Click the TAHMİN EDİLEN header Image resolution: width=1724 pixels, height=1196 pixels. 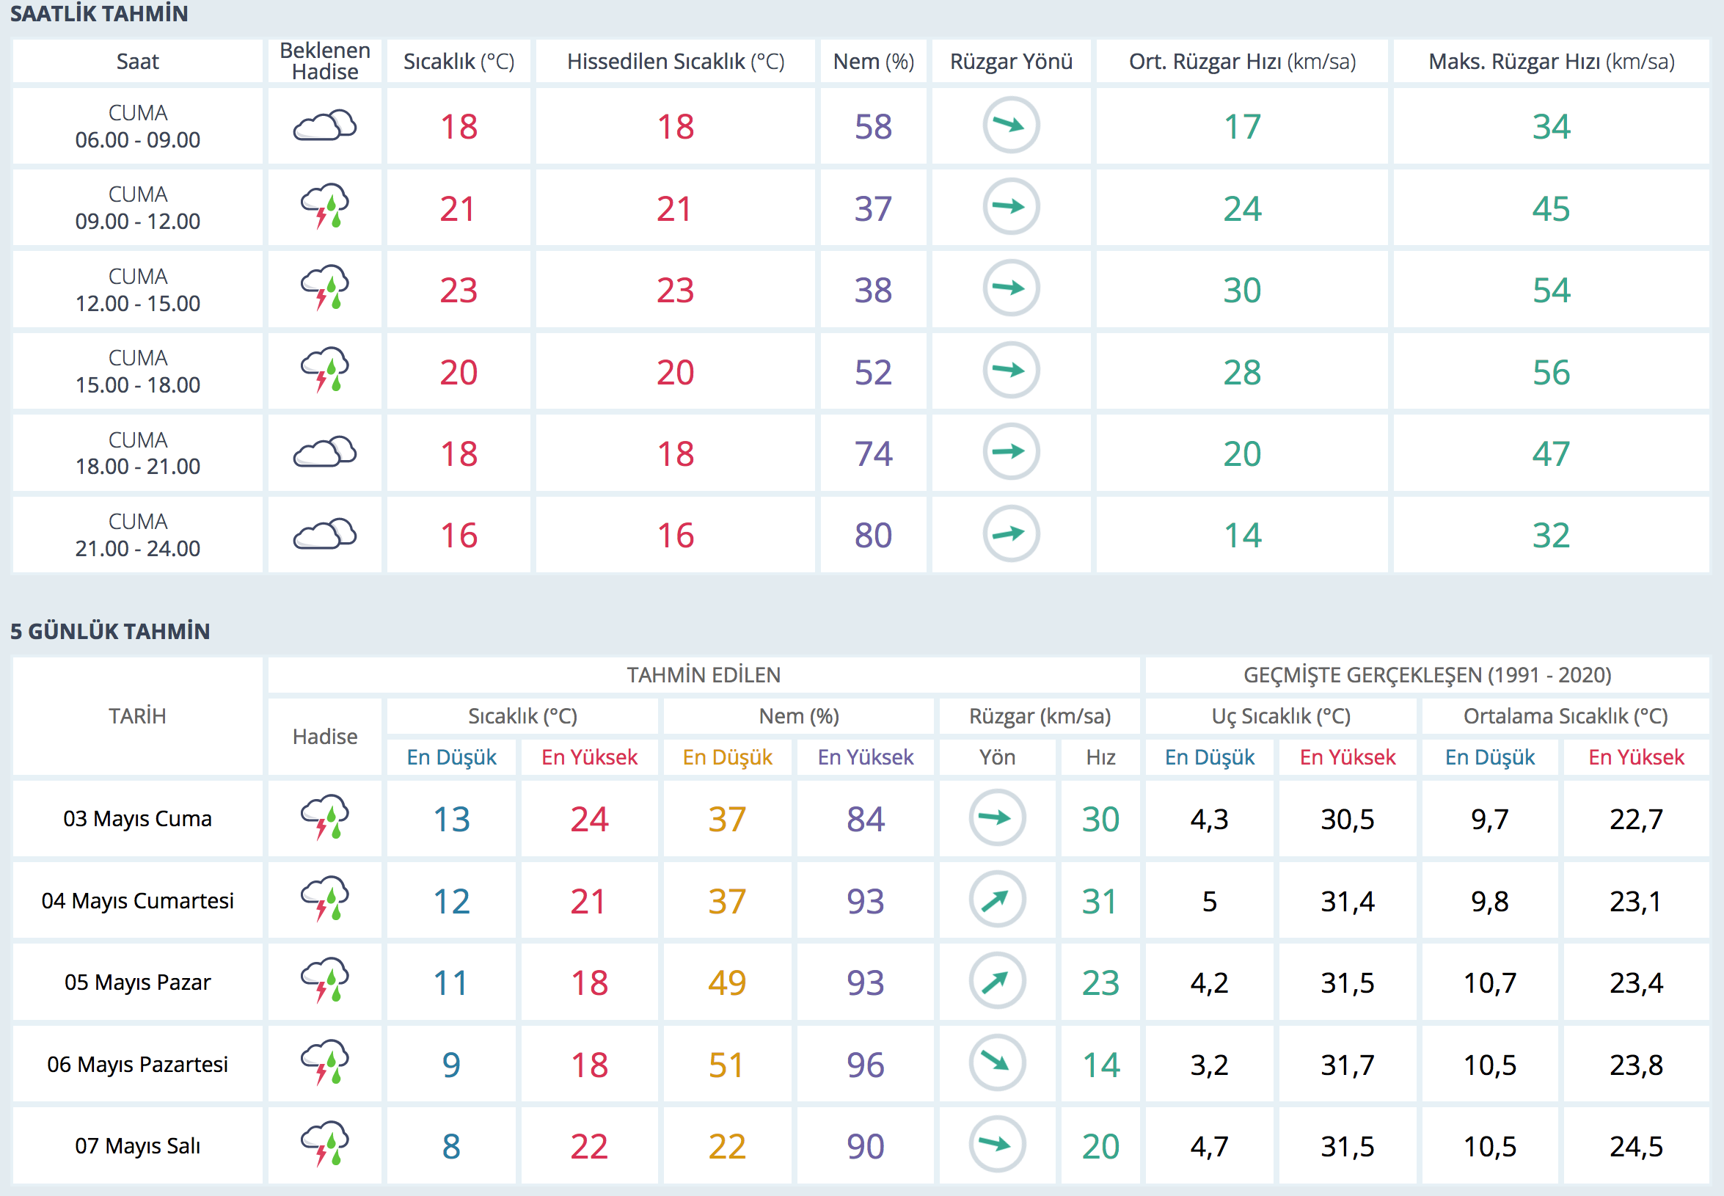(x=704, y=675)
